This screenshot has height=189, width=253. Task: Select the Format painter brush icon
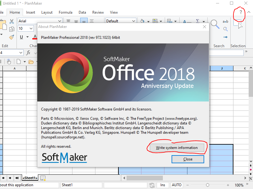pos(12,37)
